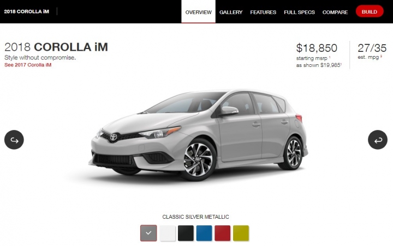Click the 2018 COROLLA iM header title

[x=27, y=11]
